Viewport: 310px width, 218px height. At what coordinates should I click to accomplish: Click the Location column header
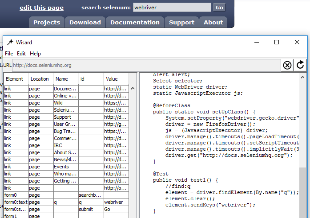(x=41, y=79)
